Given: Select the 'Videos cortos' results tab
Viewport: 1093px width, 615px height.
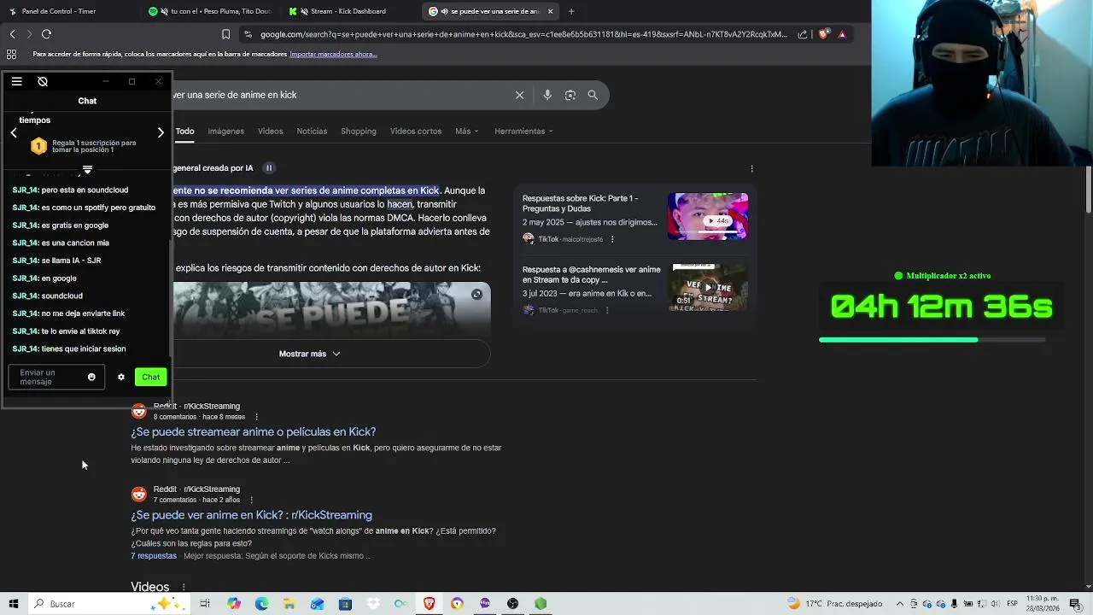Looking at the screenshot, I should coord(416,131).
